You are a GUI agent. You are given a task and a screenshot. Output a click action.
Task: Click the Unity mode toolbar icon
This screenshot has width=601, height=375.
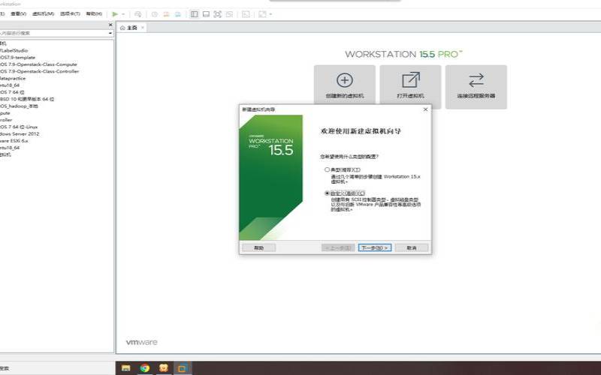point(229,14)
